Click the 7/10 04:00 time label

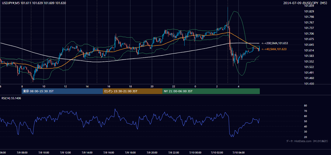(x=239, y=152)
